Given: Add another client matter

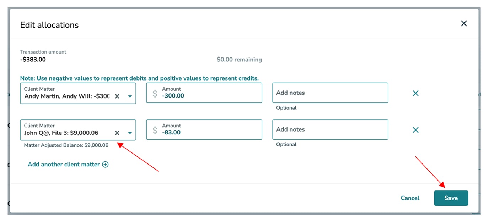Looking at the screenshot, I should 63,164.
